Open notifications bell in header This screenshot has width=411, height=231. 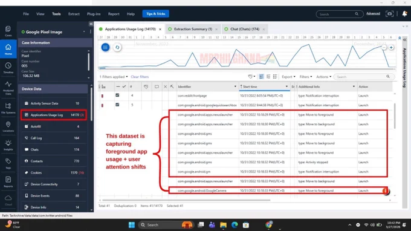[x=404, y=14]
